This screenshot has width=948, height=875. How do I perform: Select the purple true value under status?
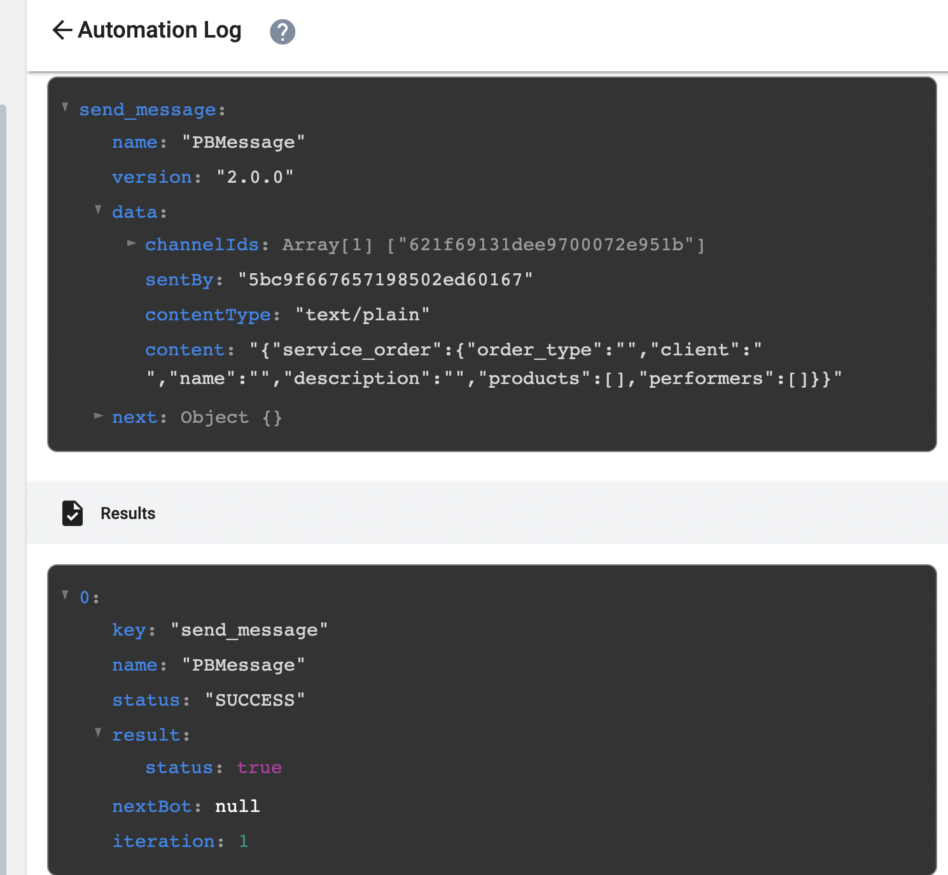tap(259, 768)
